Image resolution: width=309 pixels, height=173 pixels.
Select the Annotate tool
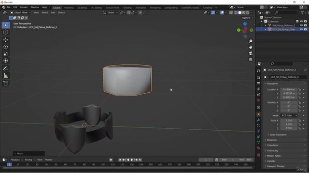pos(5,68)
